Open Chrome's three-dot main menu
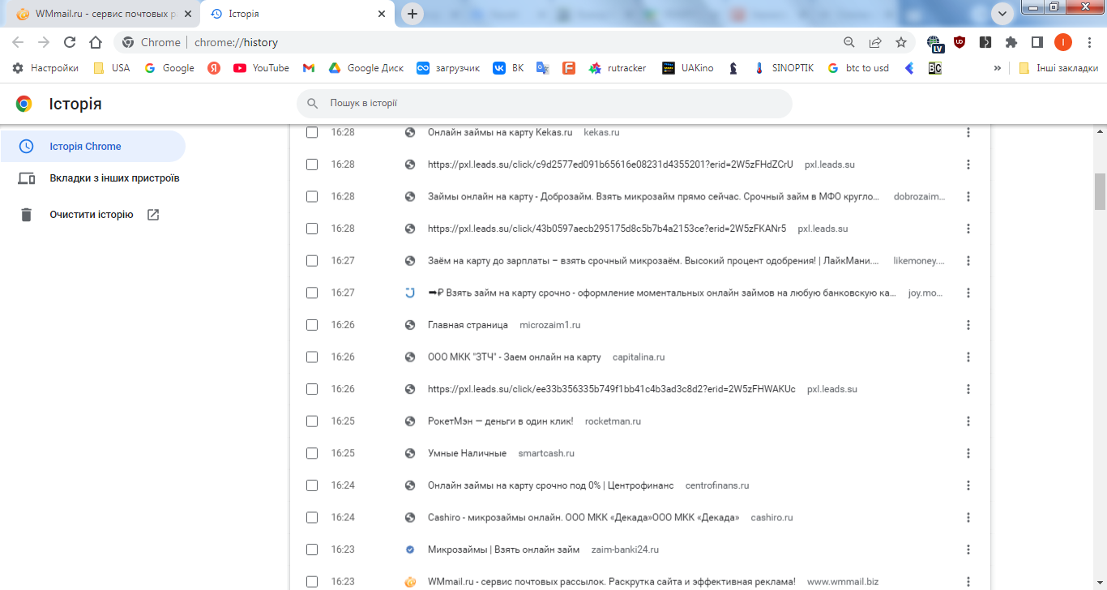This screenshot has width=1107, height=590. 1089,42
